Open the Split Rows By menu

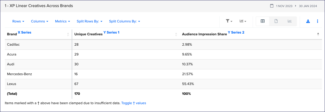tap(90, 21)
